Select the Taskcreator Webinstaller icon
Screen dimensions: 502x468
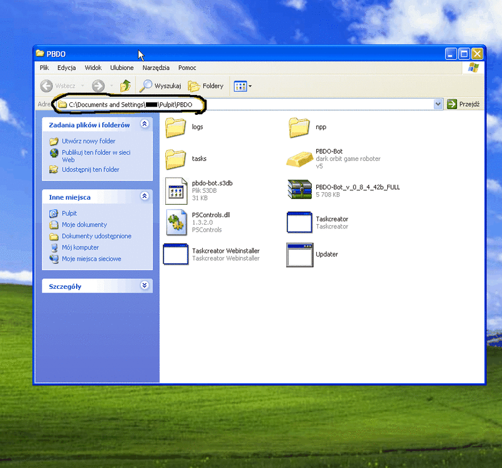click(175, 254)
